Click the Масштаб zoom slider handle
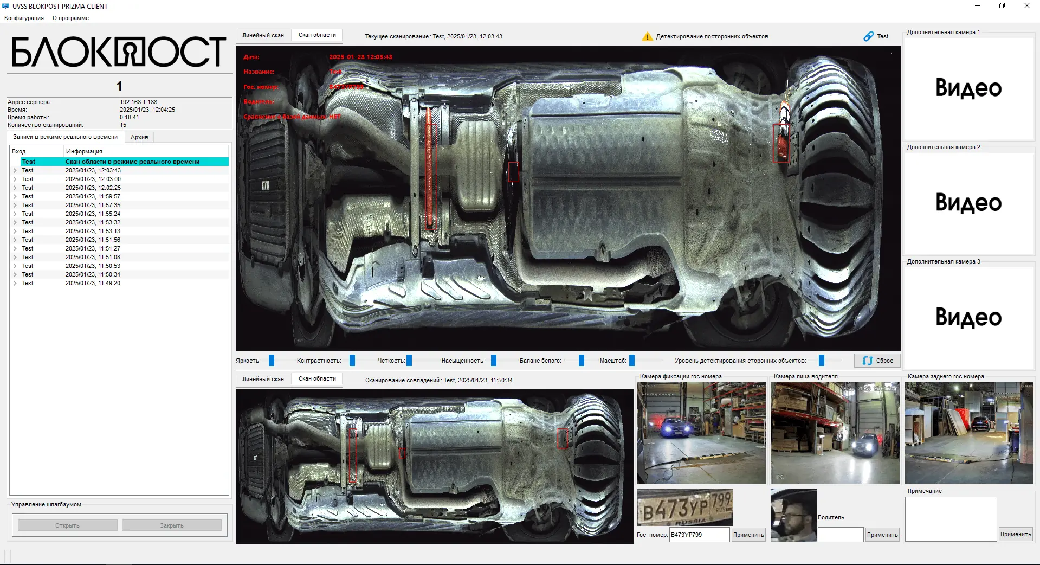Image resolution: width=1040 pixels, height=565 pixels. click(632, 361)
